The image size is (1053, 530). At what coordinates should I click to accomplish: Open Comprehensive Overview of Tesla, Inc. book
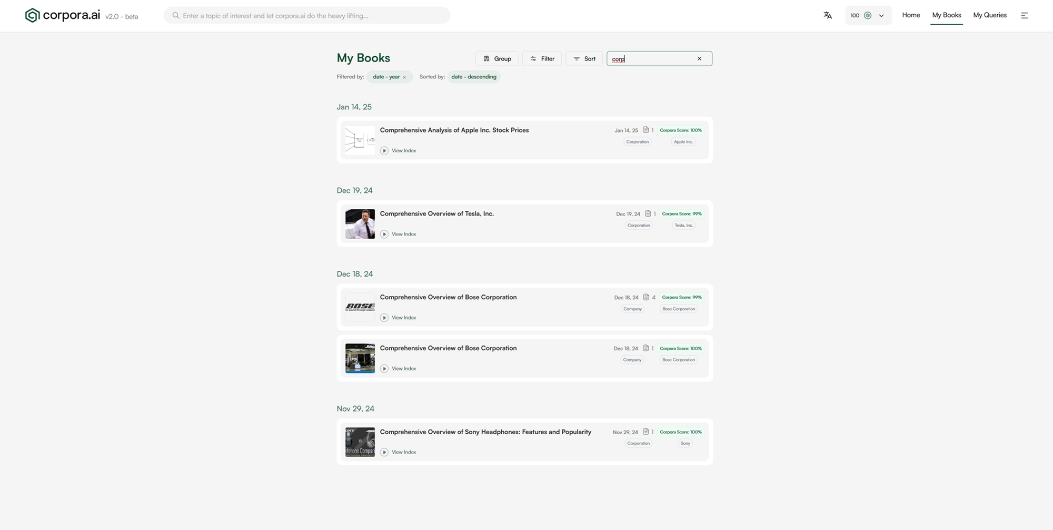[436, 213]
